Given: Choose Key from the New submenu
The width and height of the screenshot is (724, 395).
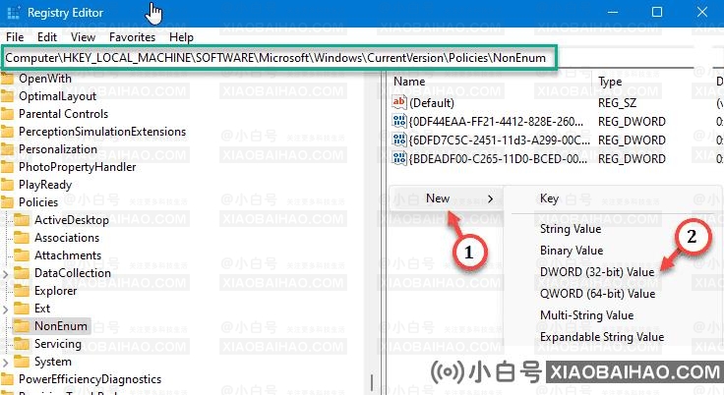Looking at the screenshot, I should 549,198.
